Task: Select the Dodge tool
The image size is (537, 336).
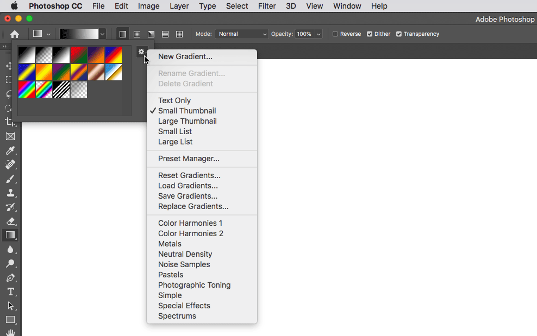Action: [11, 263]
